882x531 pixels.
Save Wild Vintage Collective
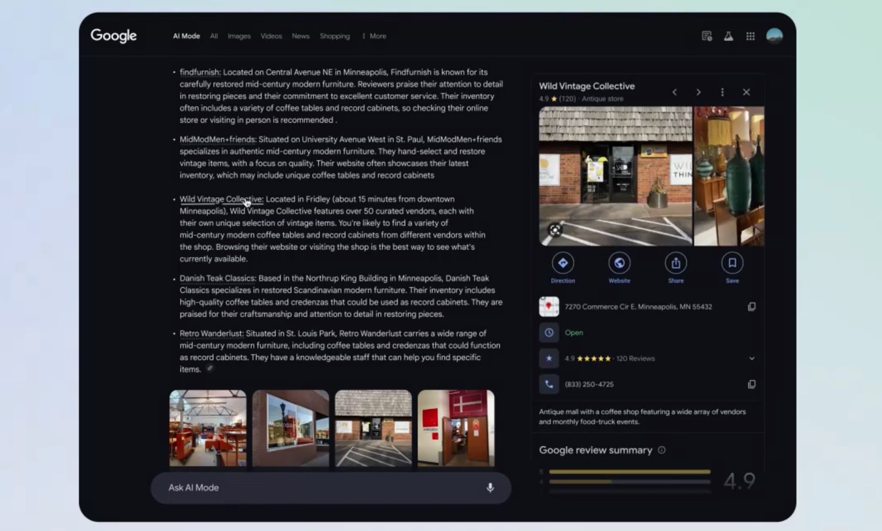click(732, 268)
